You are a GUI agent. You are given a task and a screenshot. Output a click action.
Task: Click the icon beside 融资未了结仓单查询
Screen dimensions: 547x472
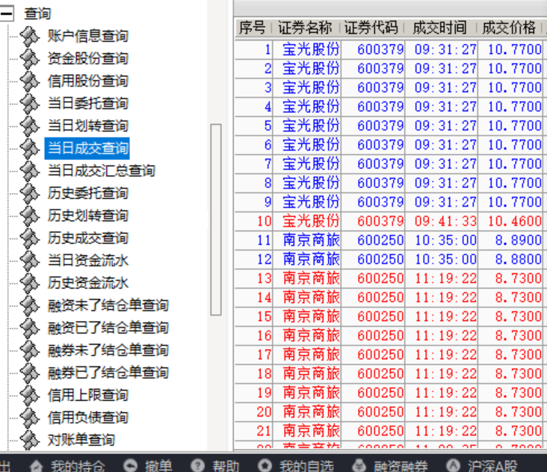point(30,305)
